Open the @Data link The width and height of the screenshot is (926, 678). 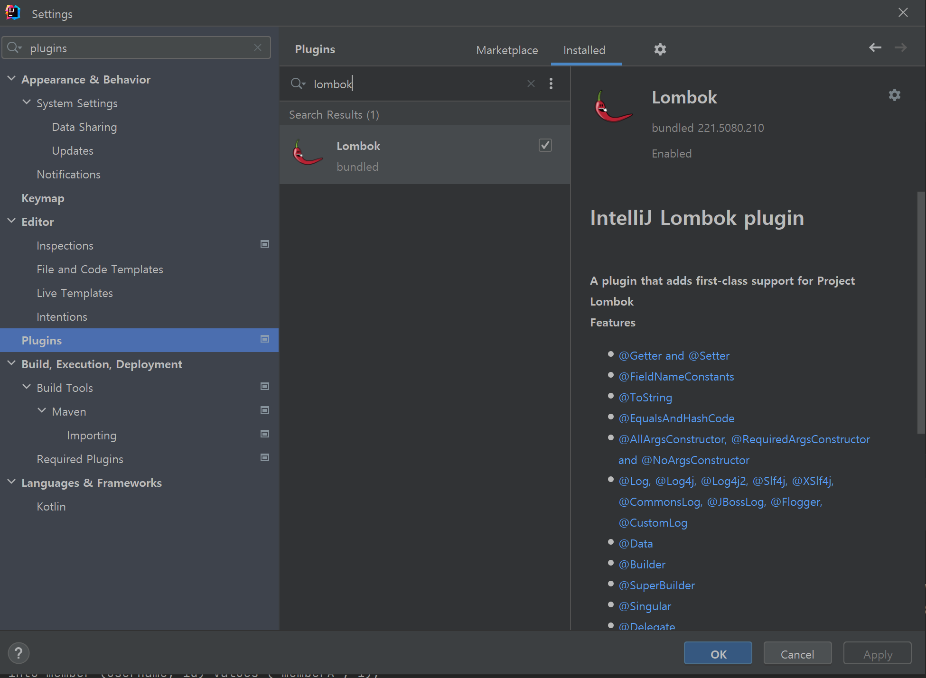[x=636, y=544]
